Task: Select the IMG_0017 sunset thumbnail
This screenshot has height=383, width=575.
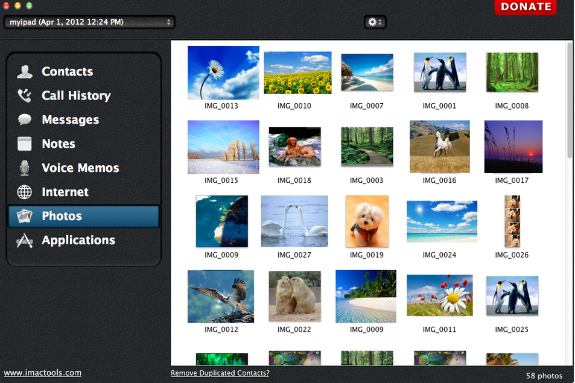Action: click(x=513, y=147)
